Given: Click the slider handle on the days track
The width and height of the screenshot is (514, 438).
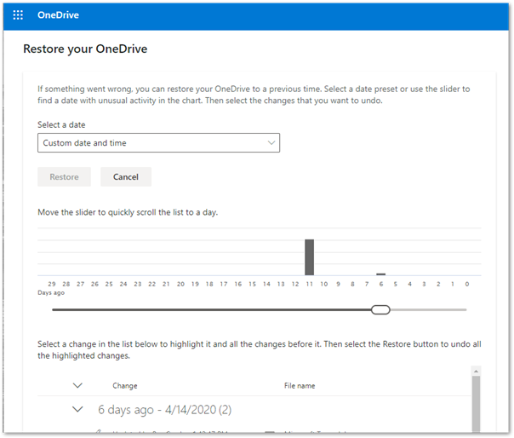Looking at the screenshot, I should point(380,309).
